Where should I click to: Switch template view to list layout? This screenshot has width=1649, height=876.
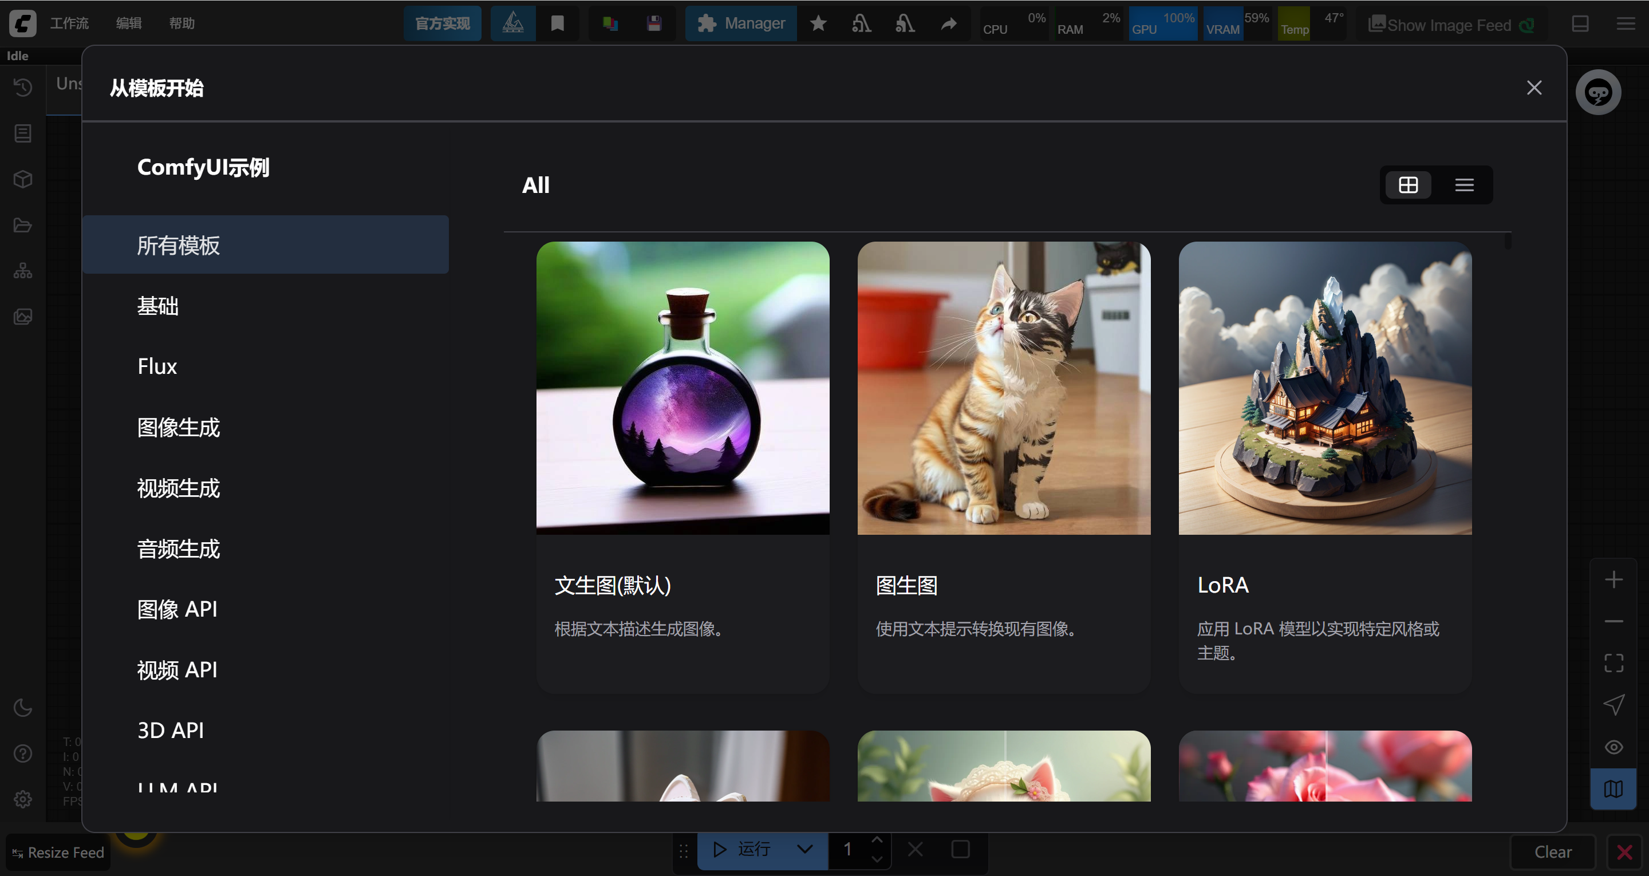click(1464, 185)
